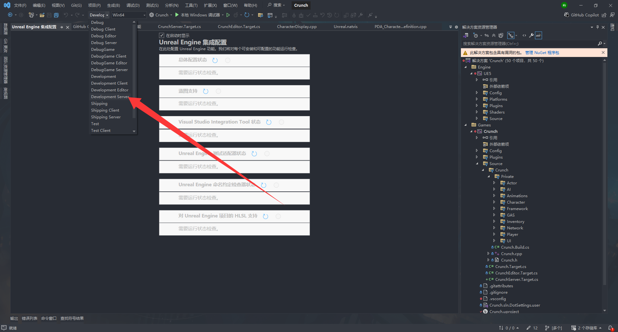Click the Save All toolbar icon
Screen dimensions: 618x332
[56, 15]
